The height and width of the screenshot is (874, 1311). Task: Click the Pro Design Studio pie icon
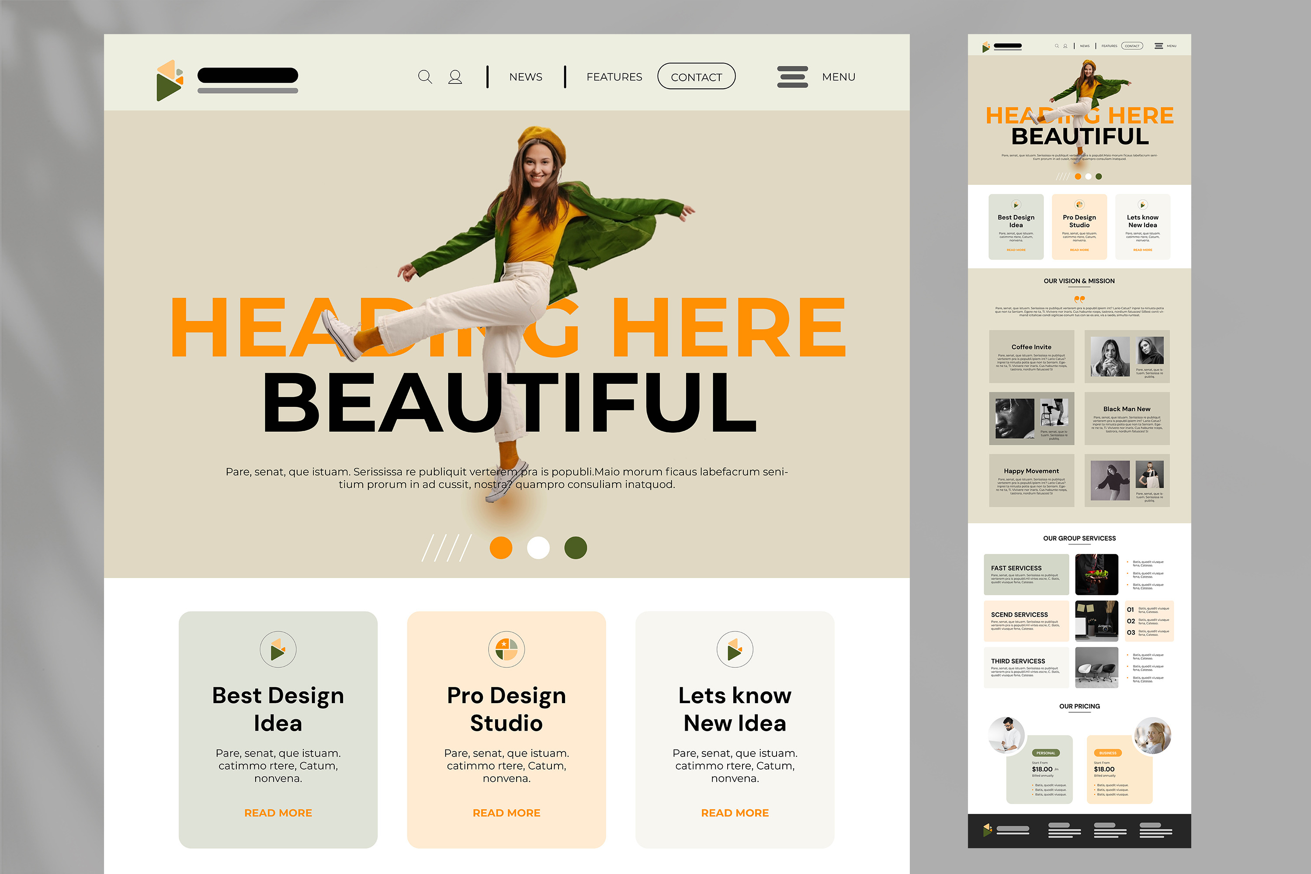pos(506,649)
